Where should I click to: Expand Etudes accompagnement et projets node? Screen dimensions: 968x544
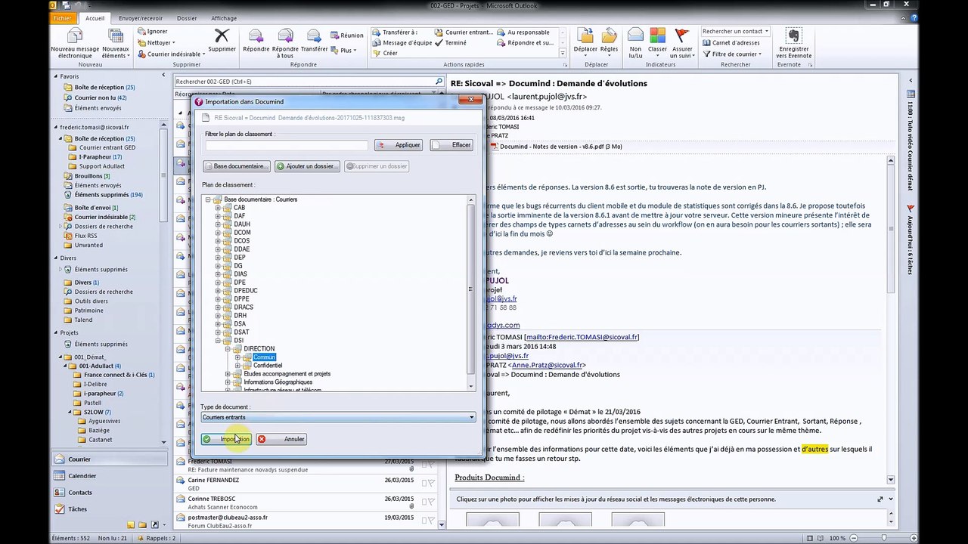click(228, 374)
